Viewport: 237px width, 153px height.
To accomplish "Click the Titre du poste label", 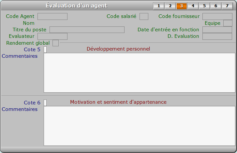I will (29, 30).
